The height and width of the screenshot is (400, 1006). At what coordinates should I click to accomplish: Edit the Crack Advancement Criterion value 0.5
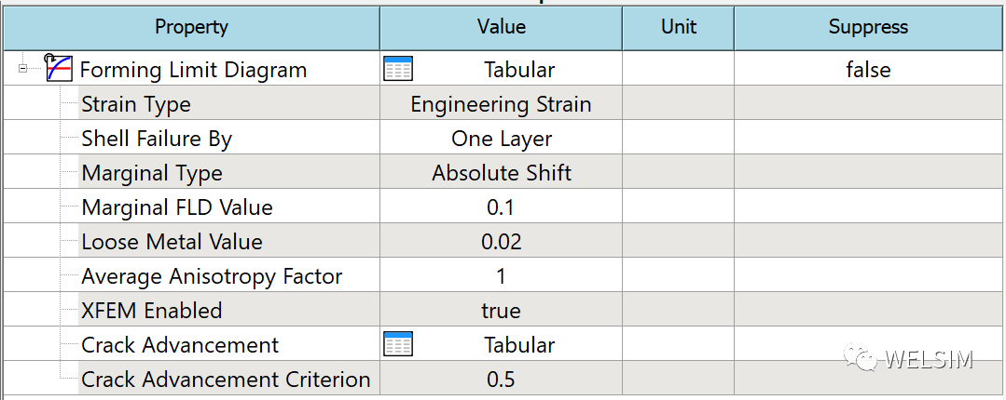(501, 380)
